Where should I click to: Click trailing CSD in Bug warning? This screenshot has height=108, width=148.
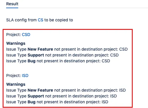tap(106, 61)
